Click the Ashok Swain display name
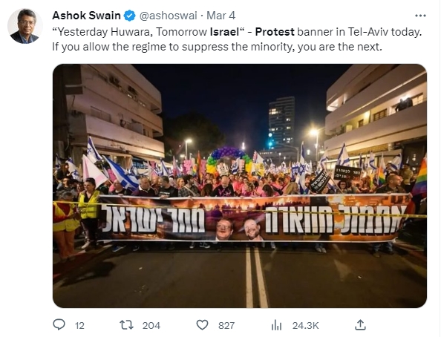 coord(86,16)
